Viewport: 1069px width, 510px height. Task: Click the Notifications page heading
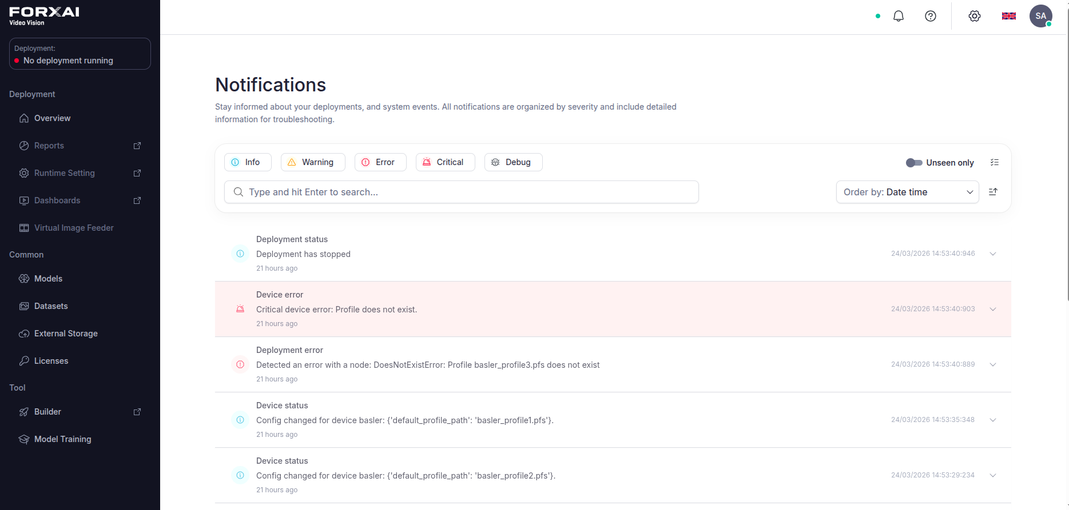point(271,85)
